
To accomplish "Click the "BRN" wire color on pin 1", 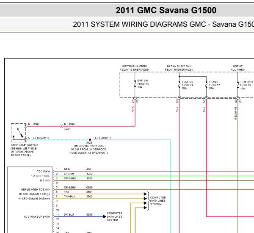I will [x=67, y=169].
